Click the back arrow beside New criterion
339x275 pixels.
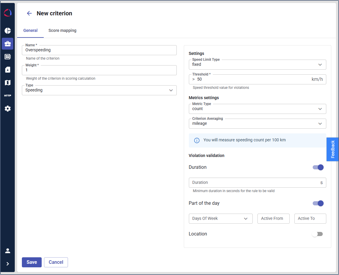tap(29, 13)
